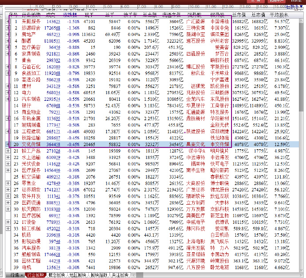The width and height of the screenshot is (306, 278).
Task: Select the 机场 sector name
Action: (26, 235)
